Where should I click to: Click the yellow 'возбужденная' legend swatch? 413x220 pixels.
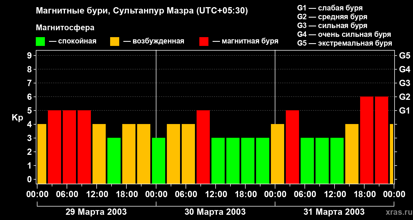tap(115, 41)
